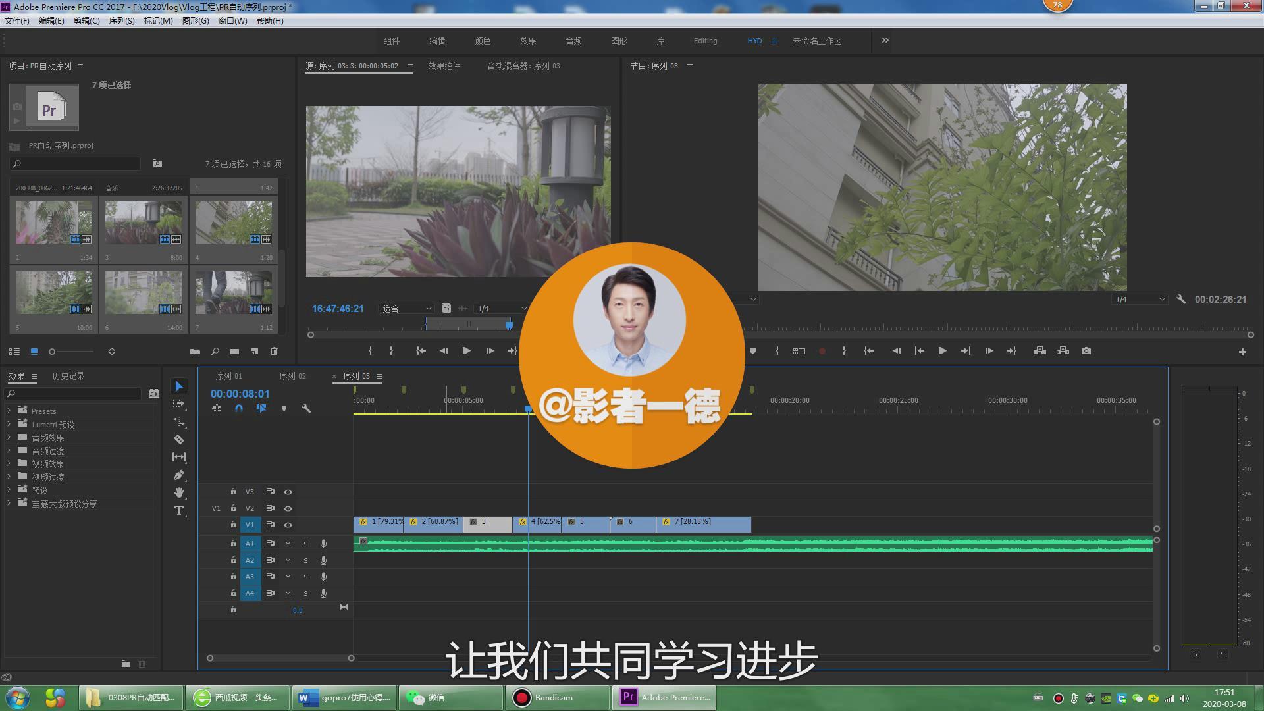
Task: Select the Slip tool
Action: [179, 457]
